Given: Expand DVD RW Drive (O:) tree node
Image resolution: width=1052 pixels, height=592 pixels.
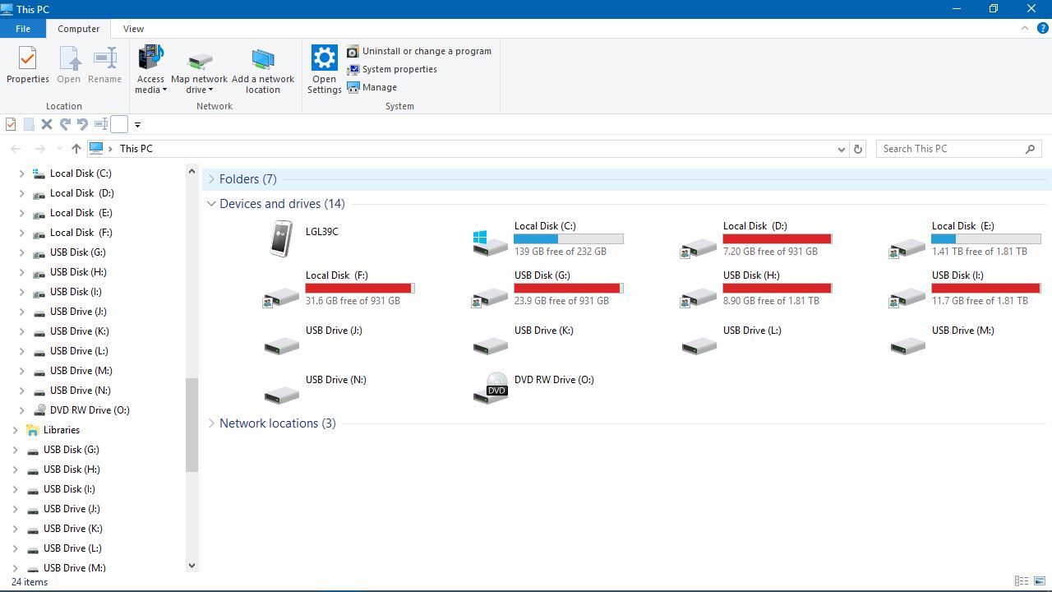Looking at the screenshot, I should 21,410.
